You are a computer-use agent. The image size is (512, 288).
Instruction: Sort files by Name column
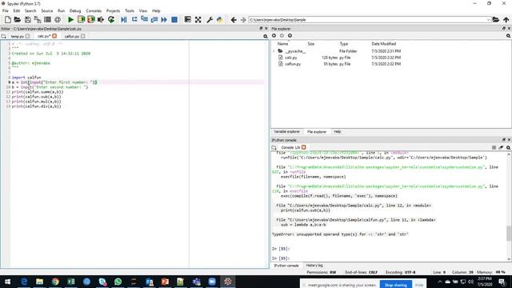pos(282,44)
